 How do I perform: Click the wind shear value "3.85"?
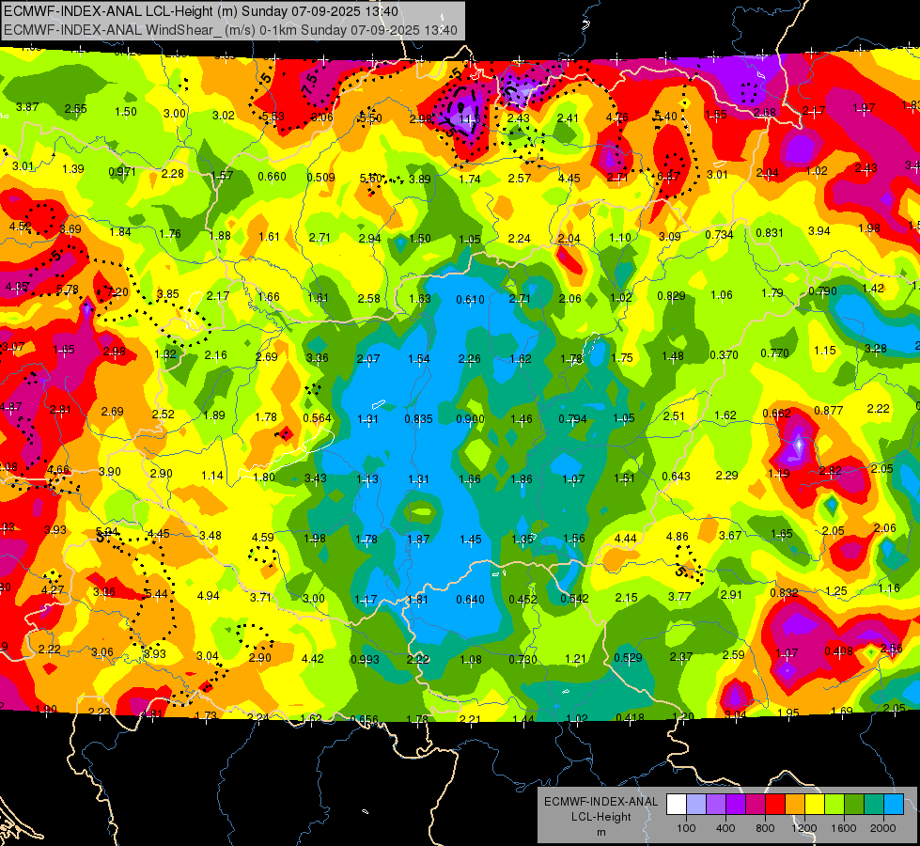pyautogui.click(x=168, y=294)
